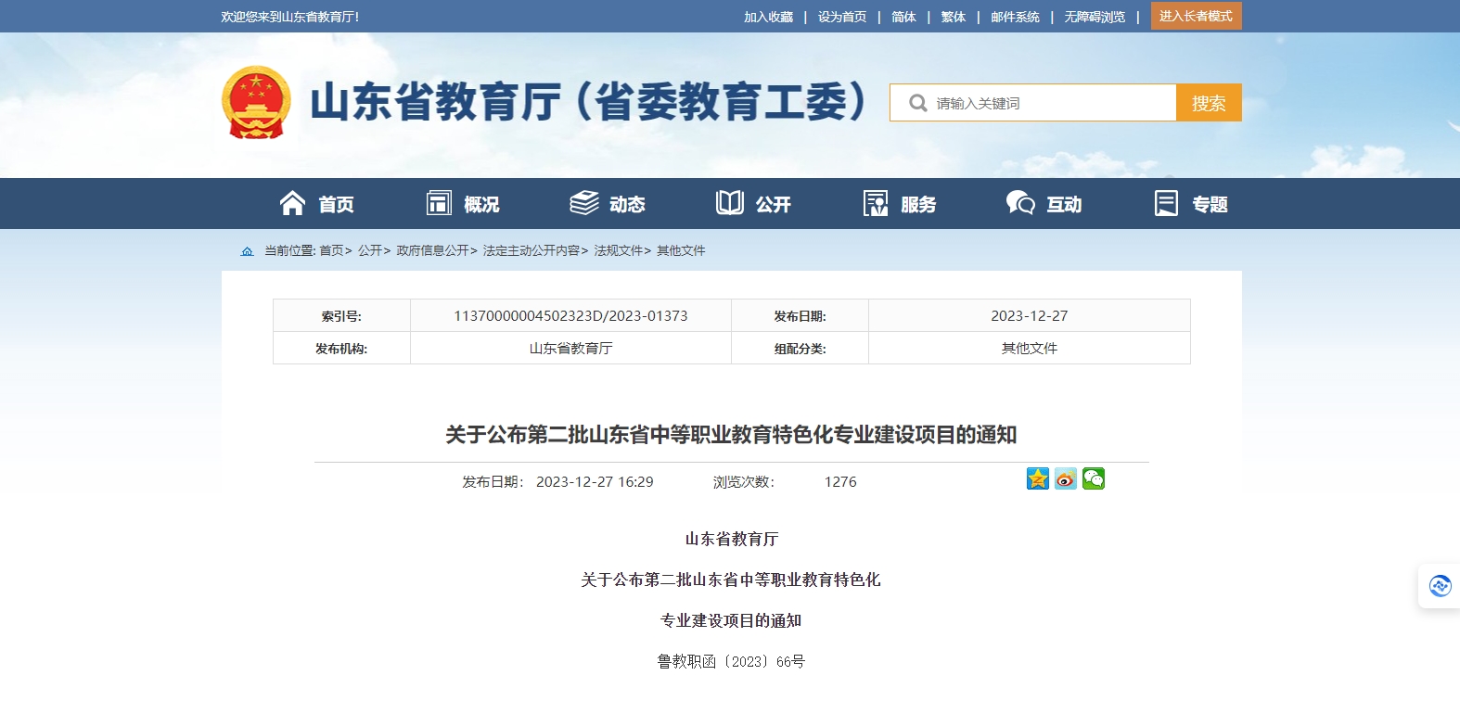Open 概况 overview navigation item

(463, 204)
